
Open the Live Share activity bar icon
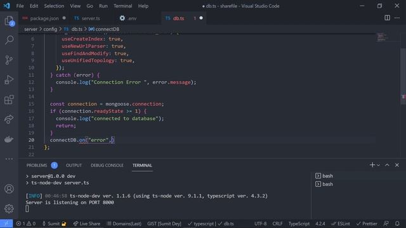(x=9, y=119)
